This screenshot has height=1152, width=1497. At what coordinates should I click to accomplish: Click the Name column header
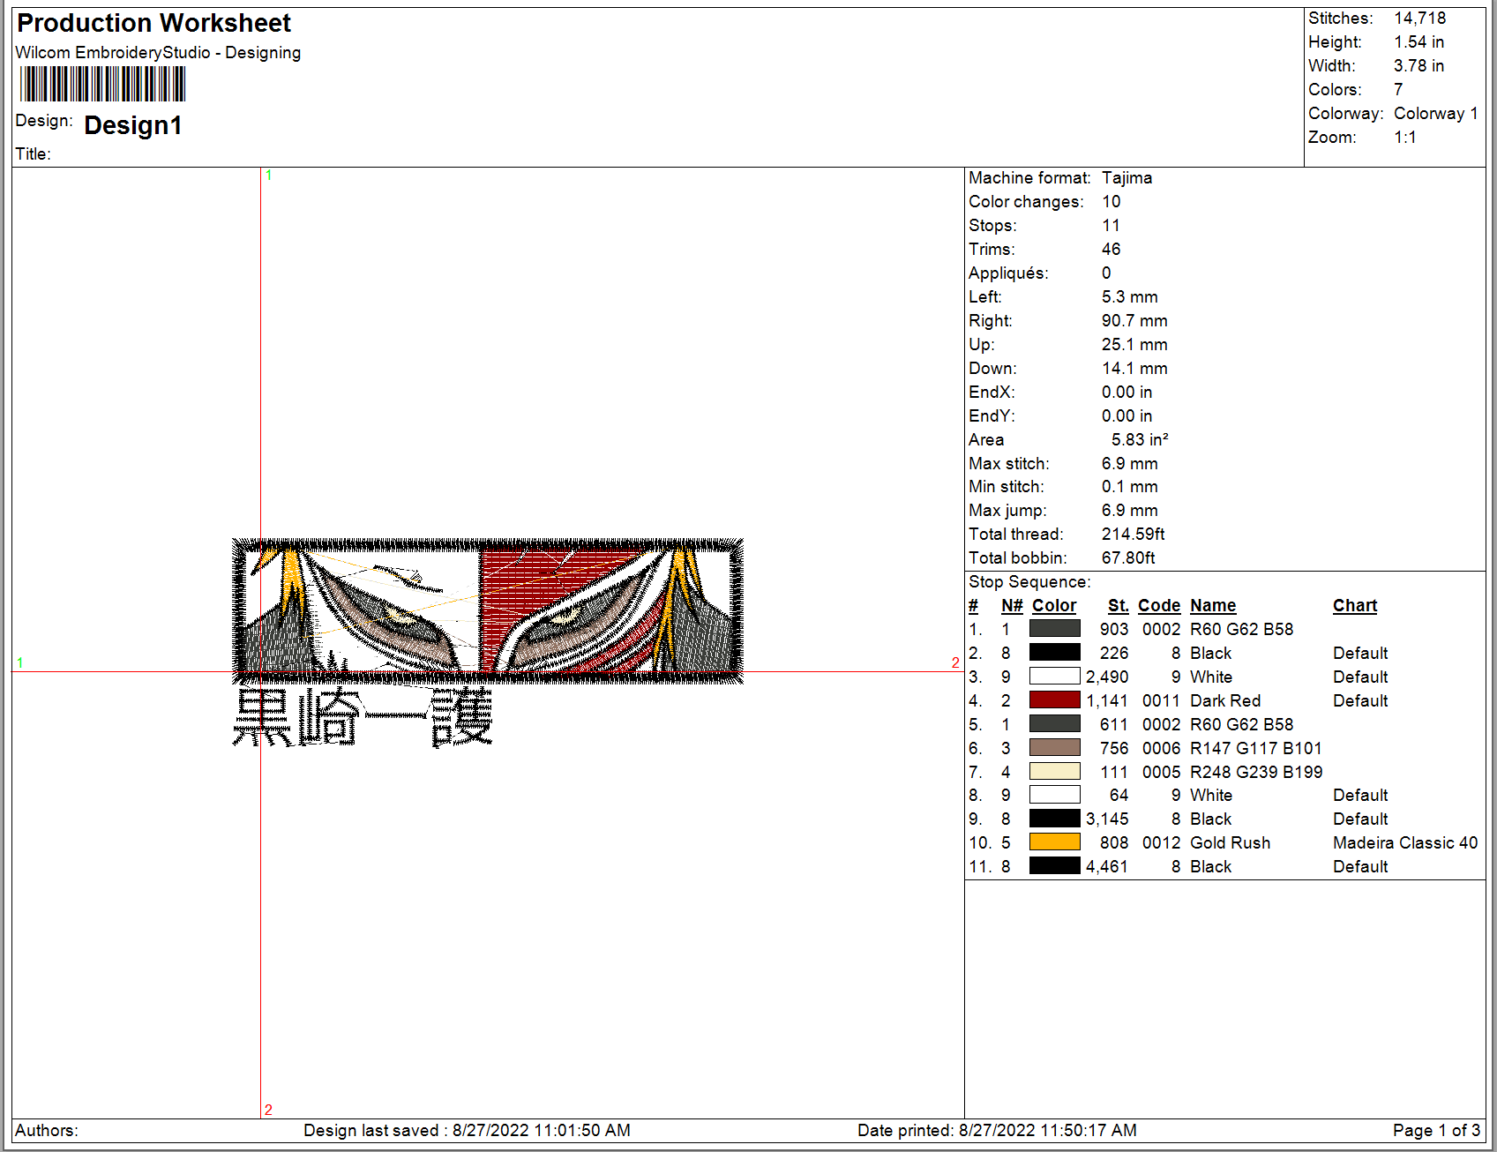(1213, 605)
